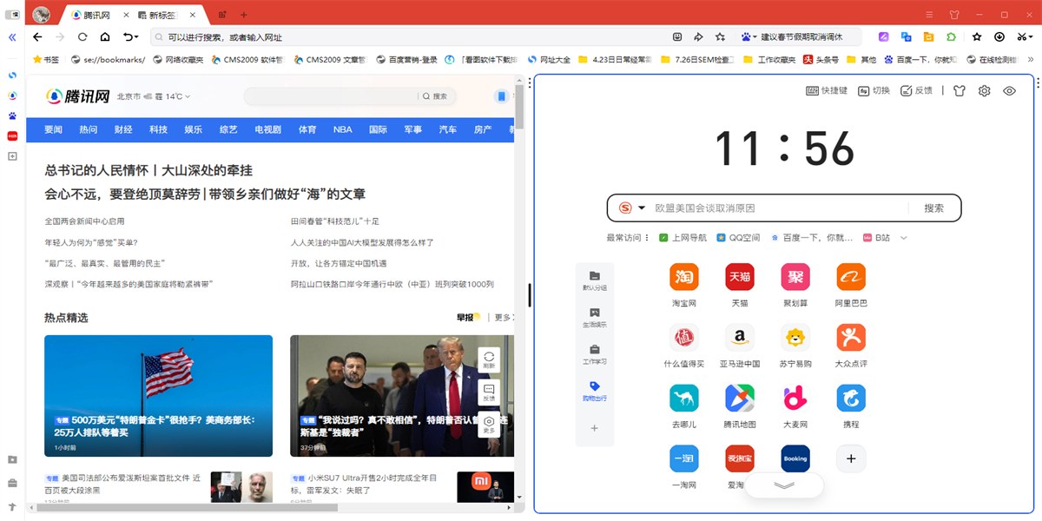Collapse the left sidebar with double chevron
The height and width of the screenshot is (521, 1042).
coord(12,37)
